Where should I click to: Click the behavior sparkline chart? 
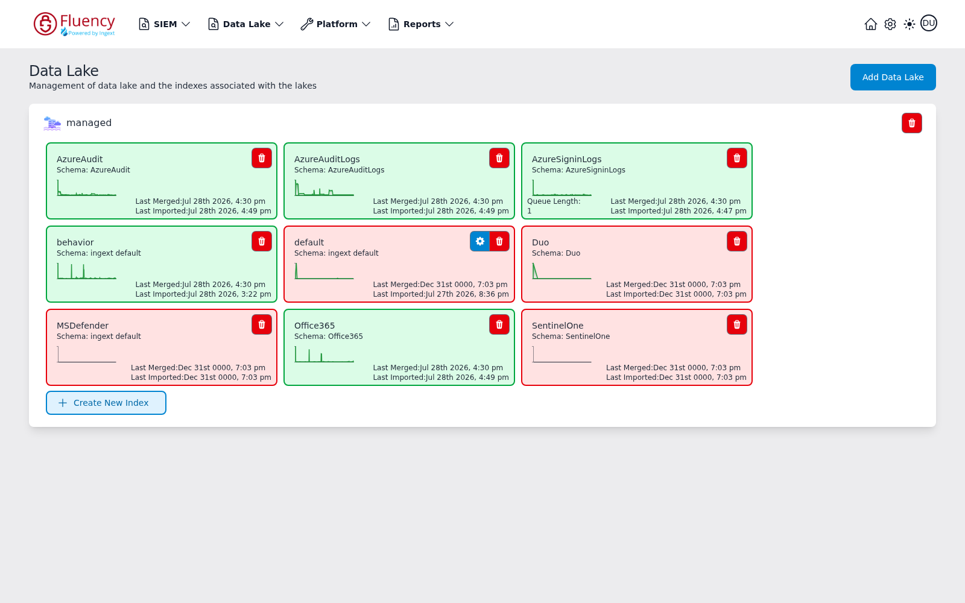click(x=87, y=271)
